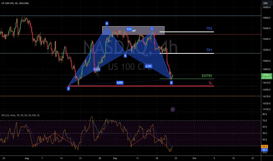Screen dimensions: 273x161
Task: Select the pattern point A label
Action: coord(107,23)
